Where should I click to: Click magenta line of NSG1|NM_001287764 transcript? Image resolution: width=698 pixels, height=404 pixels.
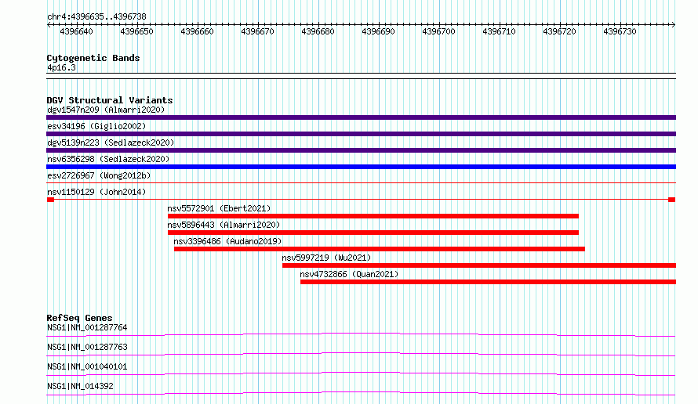[x=361, y=334]
